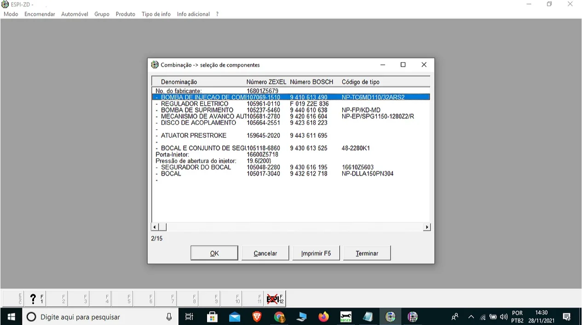This screenshot has height=325, width=582.
Task: Open the Grupo menu
Action: point(102,14)
